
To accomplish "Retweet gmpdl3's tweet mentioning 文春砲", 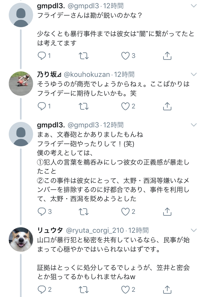I will tap(83, 212).
